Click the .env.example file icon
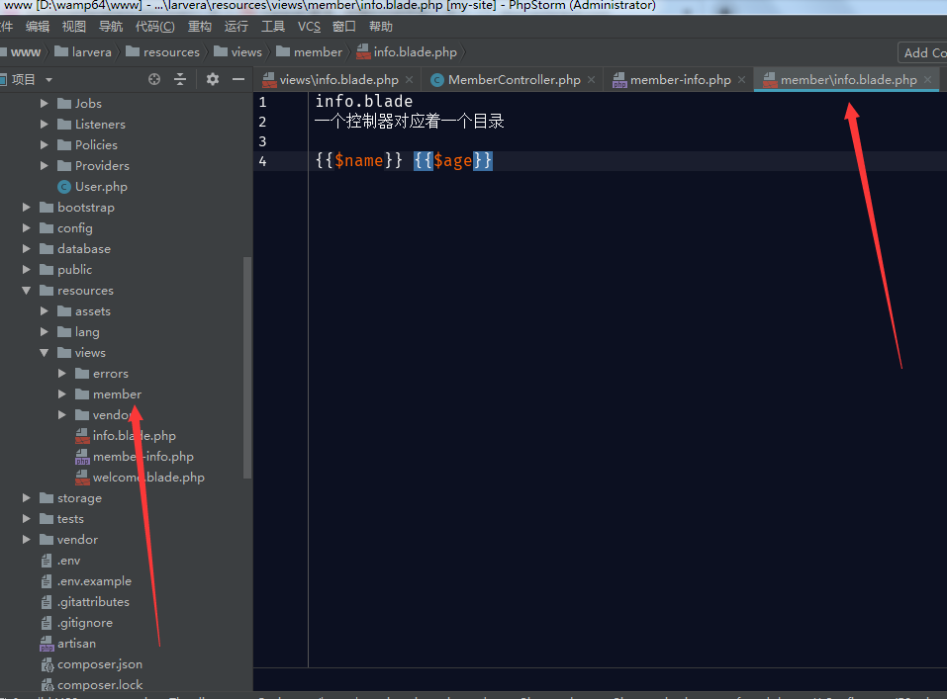 point(47,581)
